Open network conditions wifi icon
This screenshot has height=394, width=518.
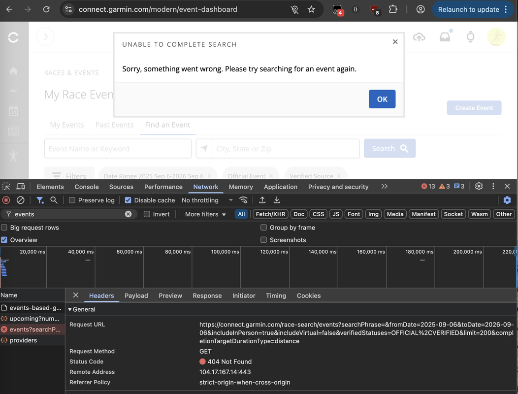click(x=243, y=200)
